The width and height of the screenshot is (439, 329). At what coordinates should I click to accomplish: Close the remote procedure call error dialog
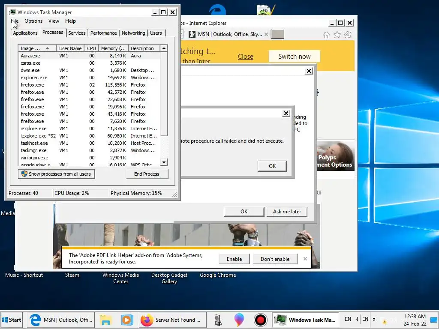[286, 113]
